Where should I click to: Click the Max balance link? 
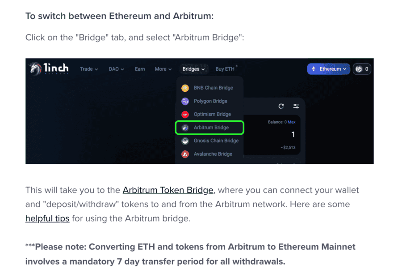pos(292,122)
